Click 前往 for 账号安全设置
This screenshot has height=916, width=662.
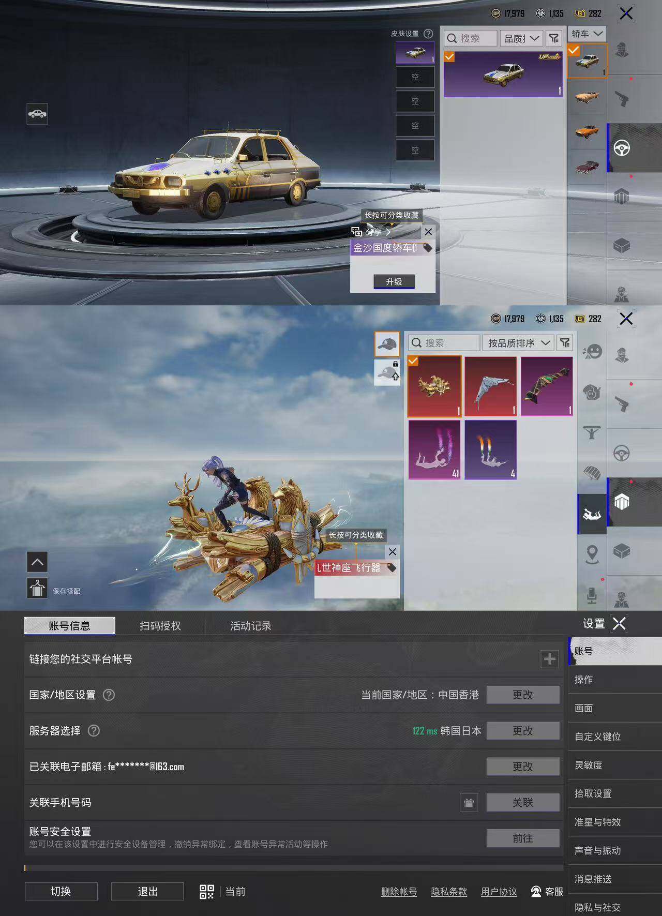click(523, 838)
